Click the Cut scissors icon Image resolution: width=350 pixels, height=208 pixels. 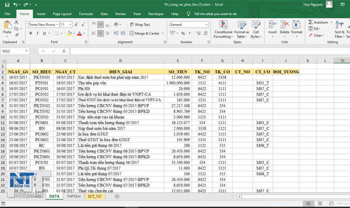pos(16,22)
